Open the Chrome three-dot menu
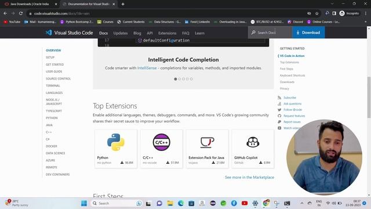Screen dimensions: 371x209 (x=366, y=13)
